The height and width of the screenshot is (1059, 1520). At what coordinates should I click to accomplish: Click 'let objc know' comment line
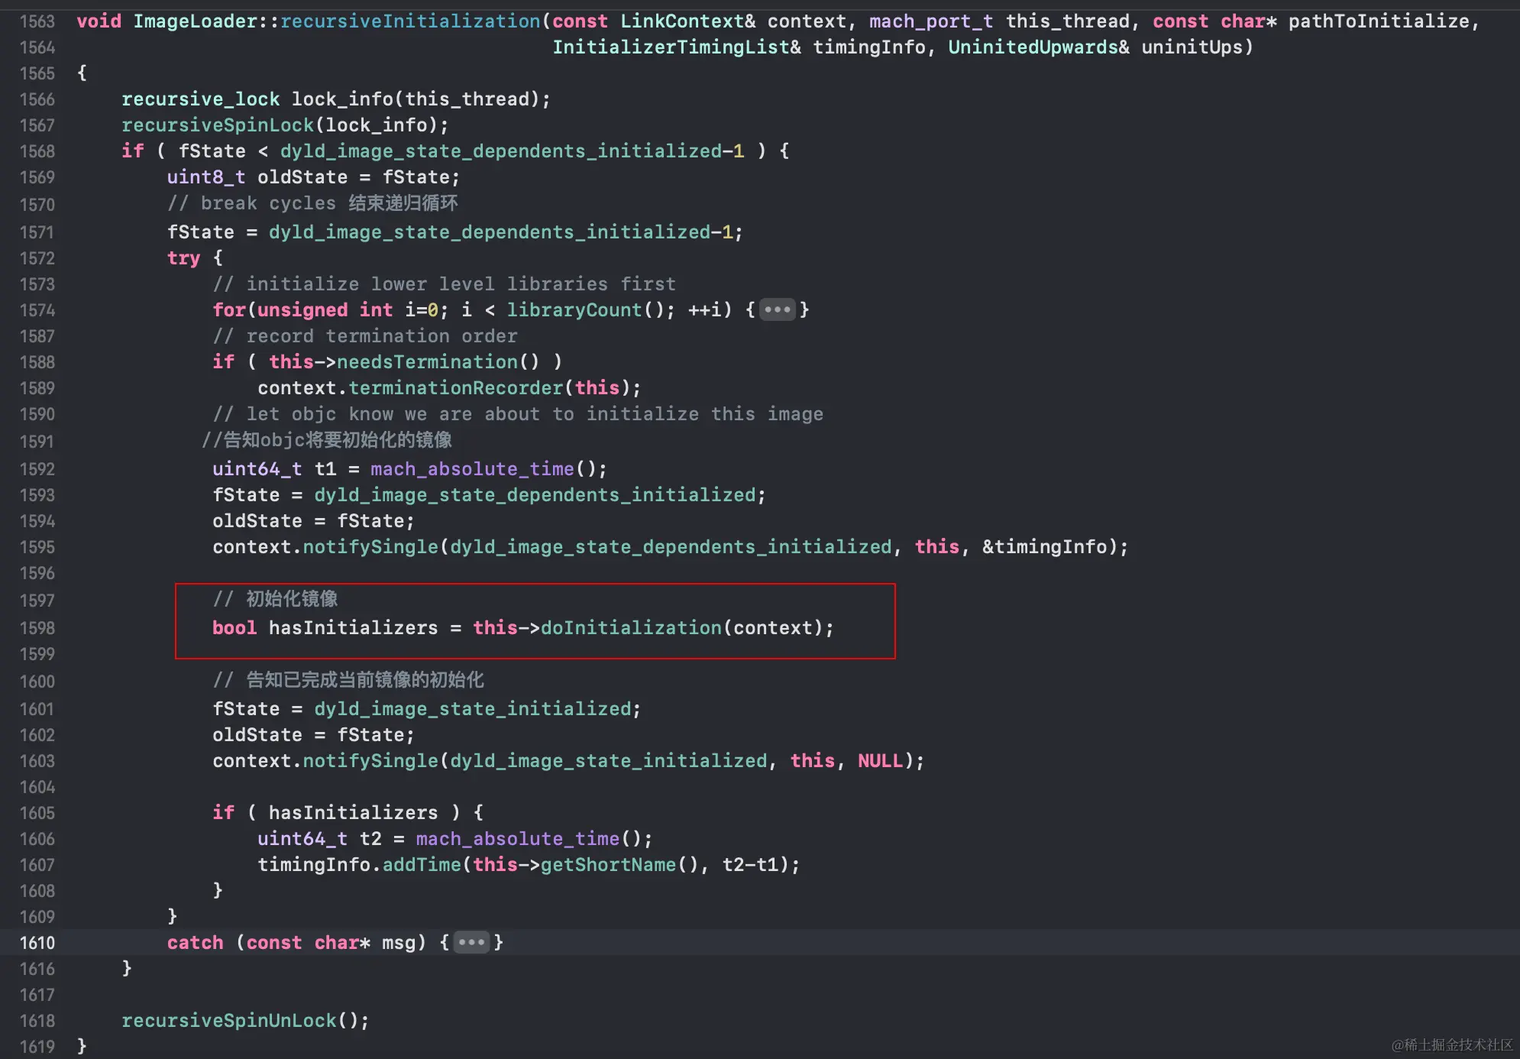coord(518,414)
